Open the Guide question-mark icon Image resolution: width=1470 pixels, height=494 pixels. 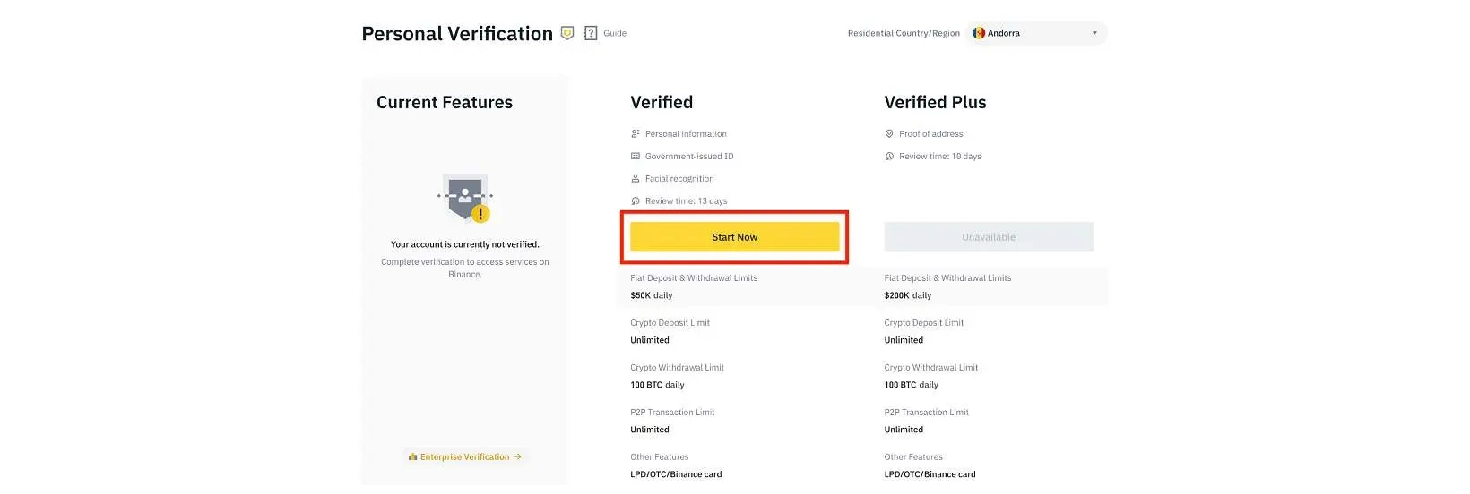(590, 33)
